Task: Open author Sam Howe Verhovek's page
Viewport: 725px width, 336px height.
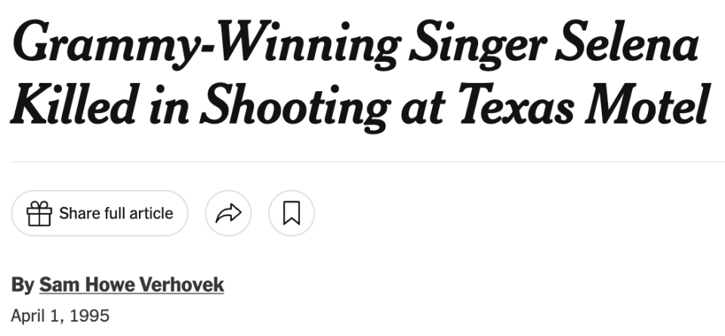Action: click(x=131, y=286)
